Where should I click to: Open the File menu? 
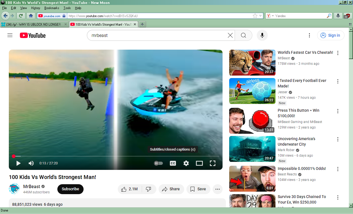4,8
